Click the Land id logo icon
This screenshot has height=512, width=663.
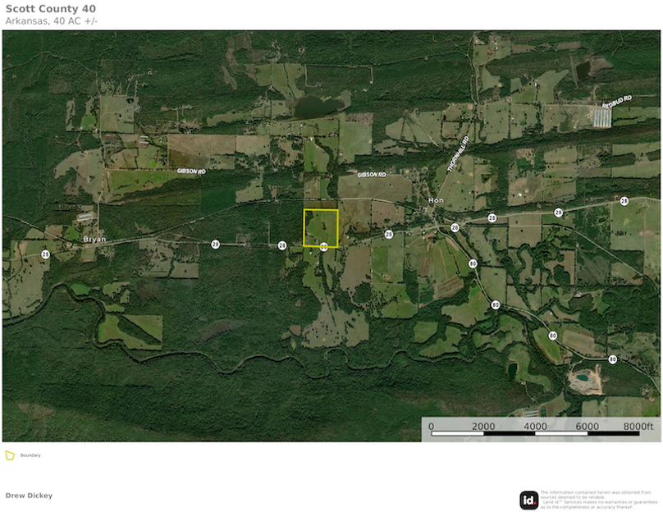pos(529,500)
